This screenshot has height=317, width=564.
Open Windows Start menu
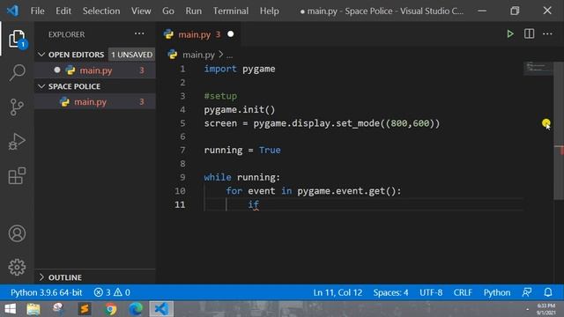pyautogui.click(x=10, y=309)
